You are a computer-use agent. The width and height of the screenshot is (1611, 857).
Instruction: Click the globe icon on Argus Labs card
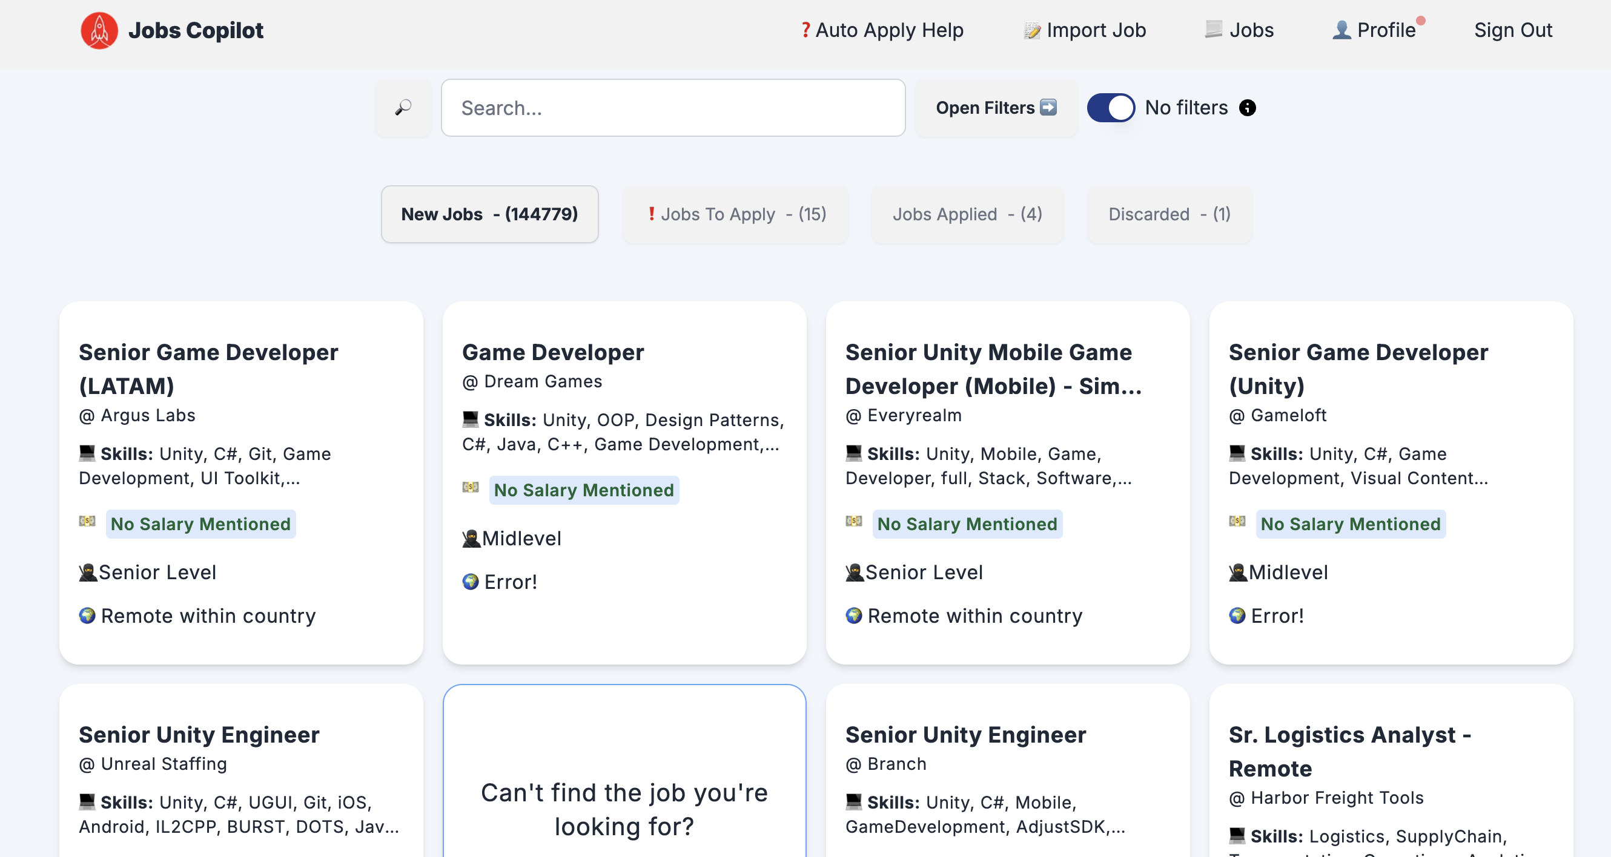[x=88, y=616]
